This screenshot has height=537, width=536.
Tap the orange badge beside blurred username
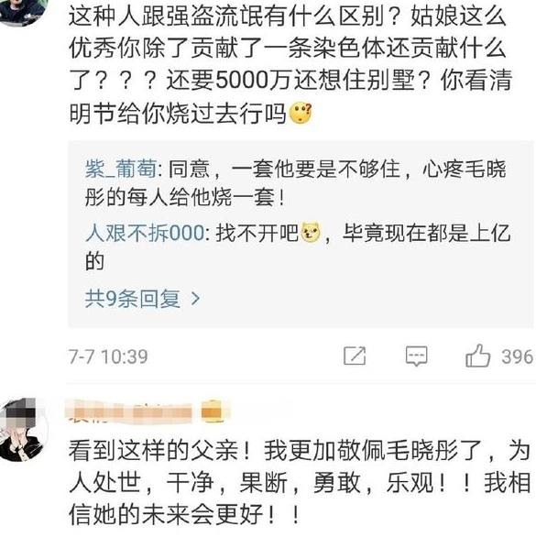click(212, 411)
